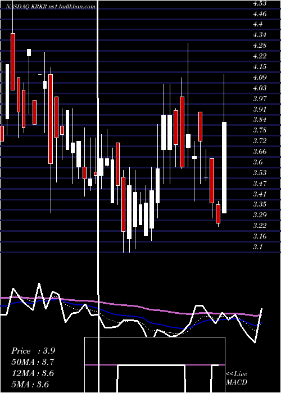
Task: Select the 3.72 price axis label
Action: pos(260,141)
